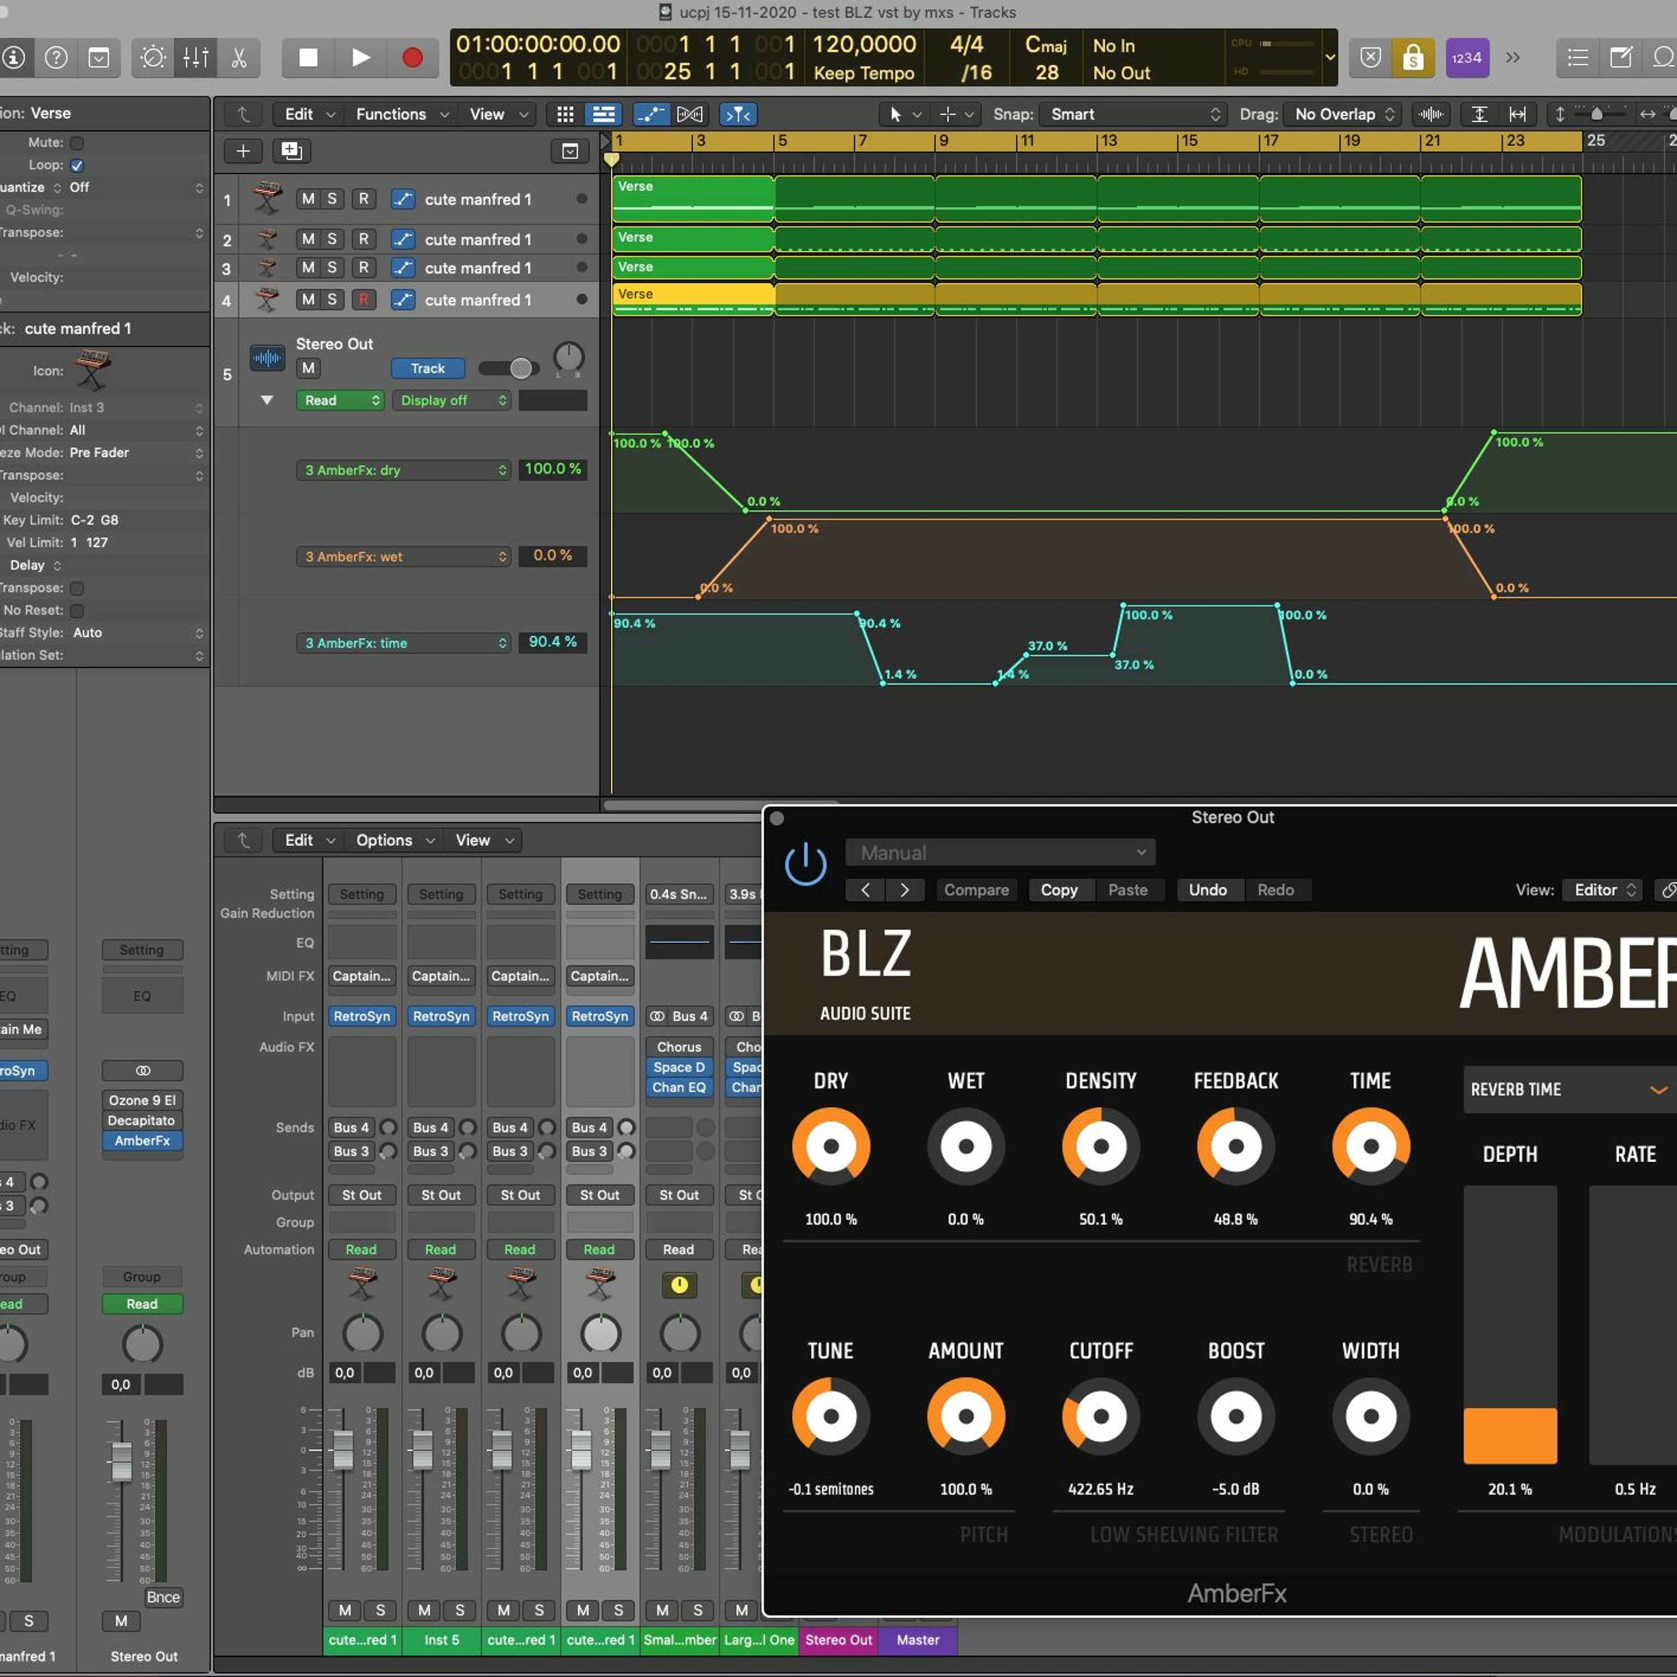Click the plus add-track button
Screen dimensions: 1677x1677
243,151
